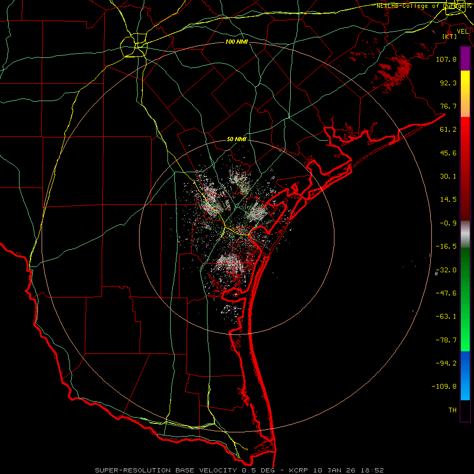Click the 76.7 scale value
This screenshot has width=474, height=474.
[448, 106]
